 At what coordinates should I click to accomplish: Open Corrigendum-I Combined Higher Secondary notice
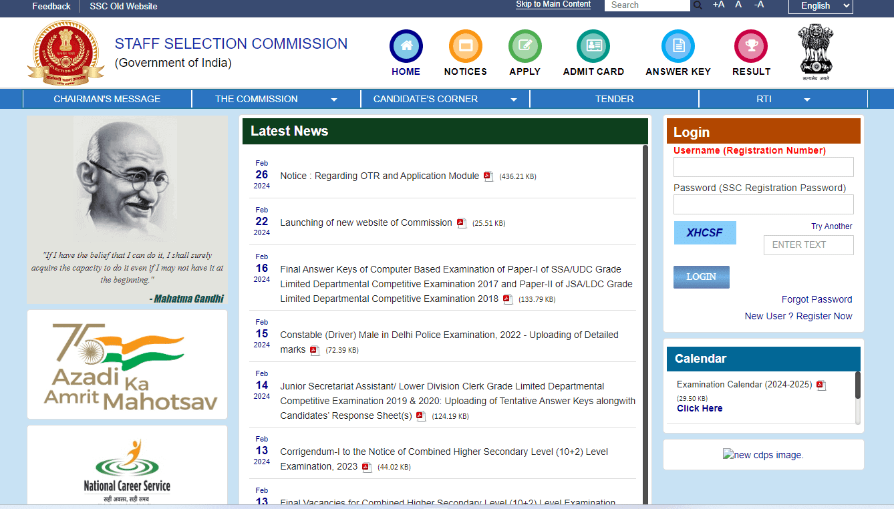point(444,459)
